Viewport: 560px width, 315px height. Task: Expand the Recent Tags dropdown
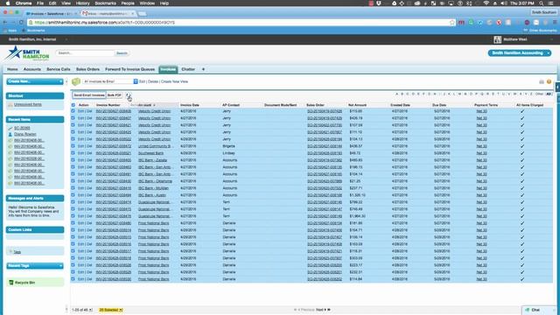click(35, 266)
